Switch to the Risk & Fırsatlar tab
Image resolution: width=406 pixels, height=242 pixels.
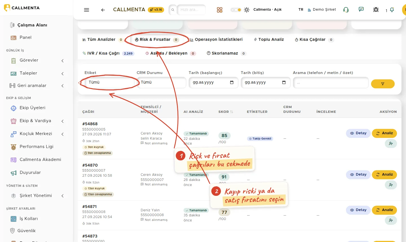(157, 40)
